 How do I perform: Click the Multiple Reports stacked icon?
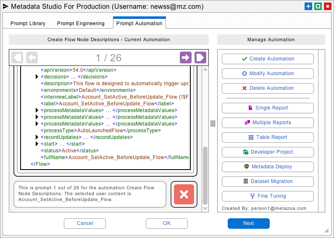247,123
